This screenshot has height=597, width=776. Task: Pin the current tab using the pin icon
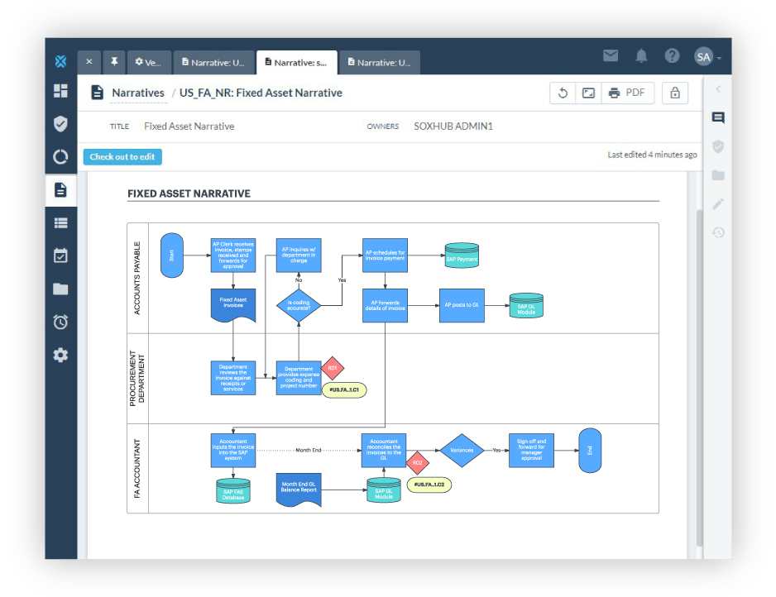click(113, 62)
